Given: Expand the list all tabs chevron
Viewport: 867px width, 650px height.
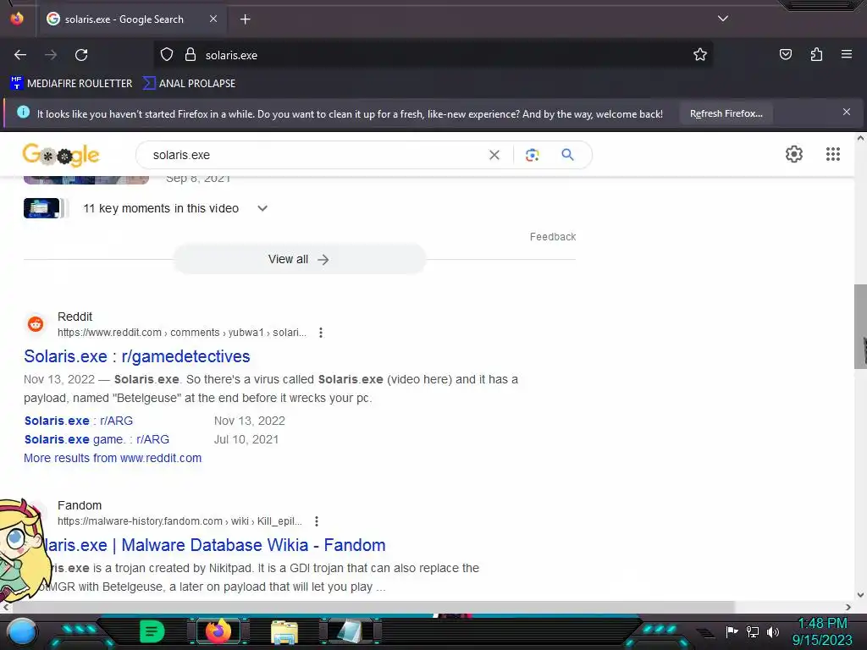Looking at the screenshot, I should coord(723,19).
